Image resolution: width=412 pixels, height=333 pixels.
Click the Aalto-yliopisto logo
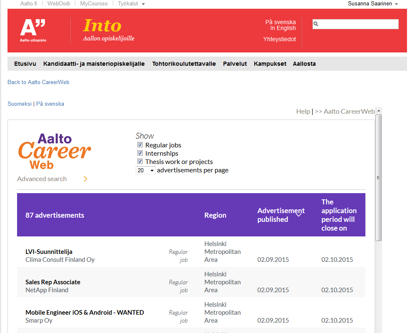33,30
